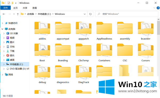Click the scrollbar up arrow
This screenshot has height=98, width=160.
[158, 19]
